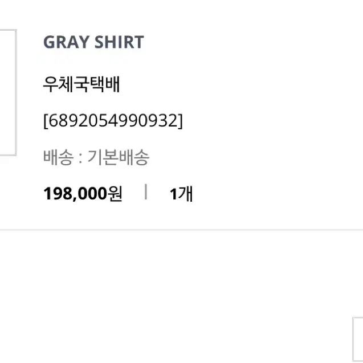Click the partially visible box in bottom-right corner
This screenshot has width=363, height=363.
(358, 340)
